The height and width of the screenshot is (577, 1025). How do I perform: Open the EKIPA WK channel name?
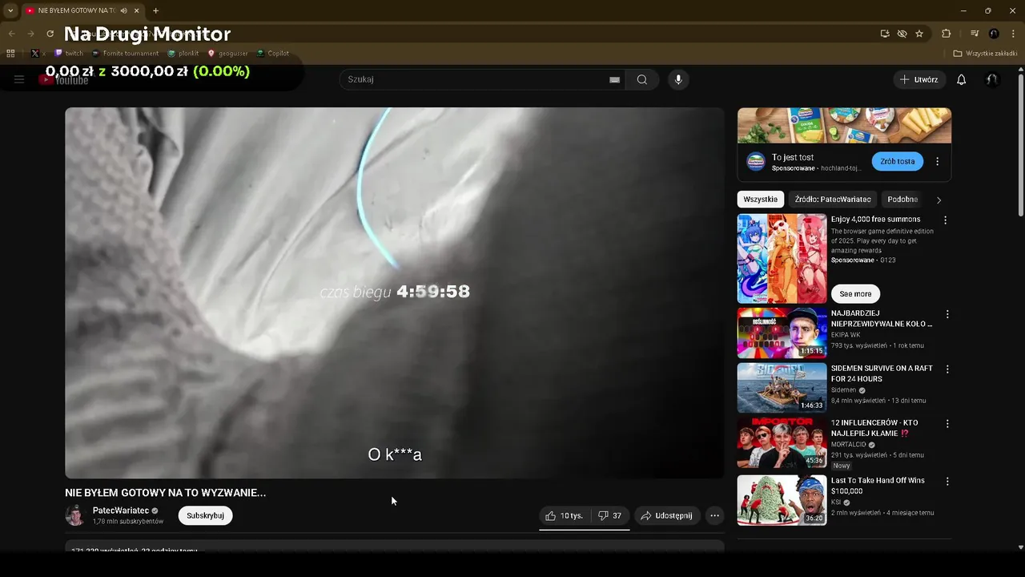pos(846,335)
